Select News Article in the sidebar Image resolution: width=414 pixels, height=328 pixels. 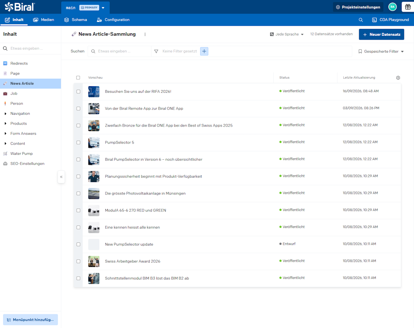click(30, 83)
